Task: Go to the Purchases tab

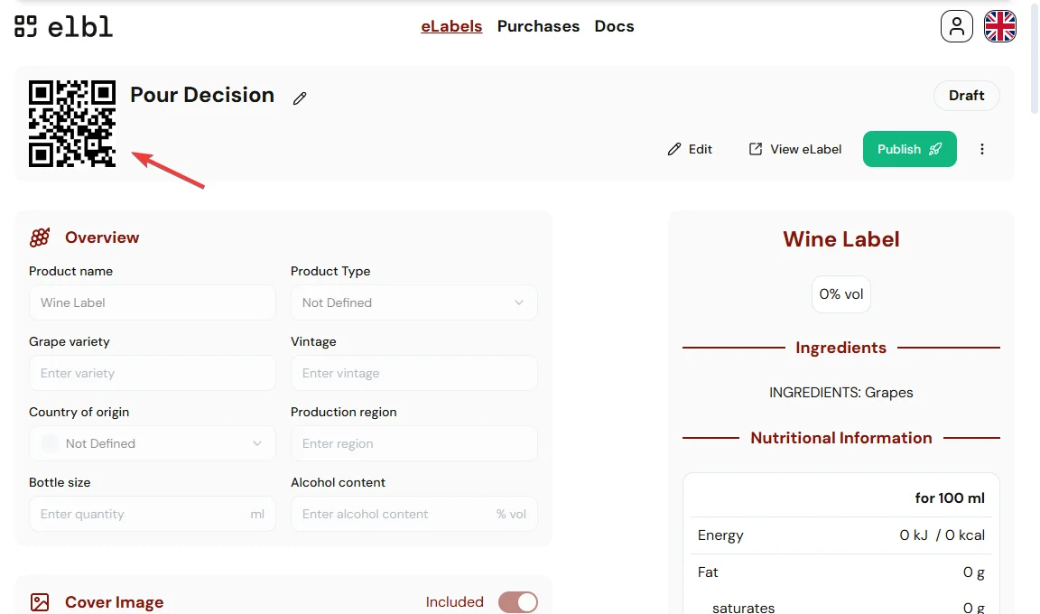Action: click(538, 26)
